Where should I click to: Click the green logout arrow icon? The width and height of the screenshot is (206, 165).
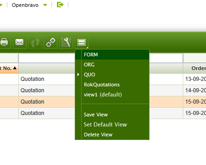(x=60, y=5)
